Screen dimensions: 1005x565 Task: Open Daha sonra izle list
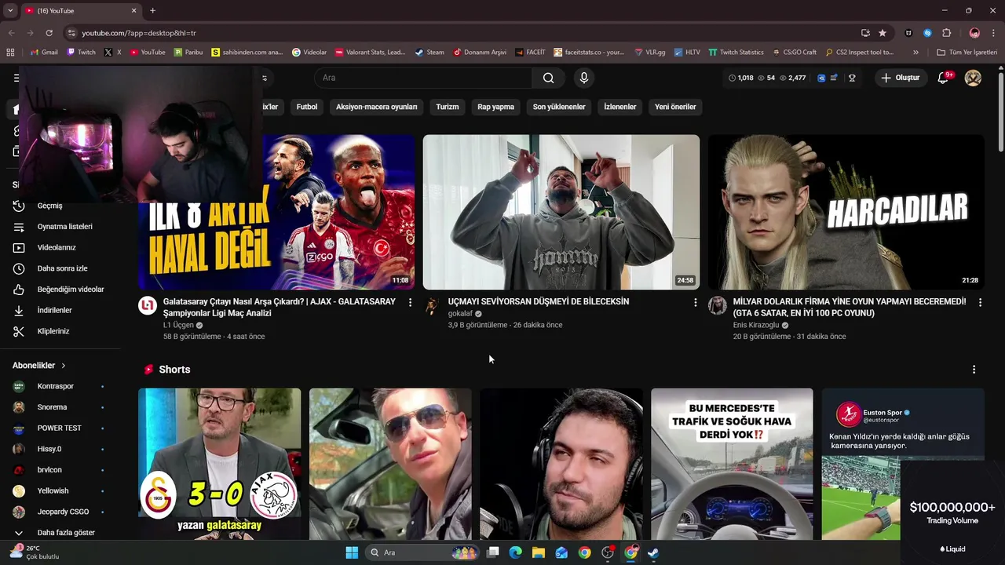[x=63, y=268]
